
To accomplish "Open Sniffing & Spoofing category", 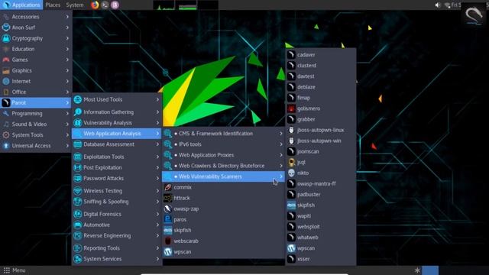I will [x=117, y=202].
